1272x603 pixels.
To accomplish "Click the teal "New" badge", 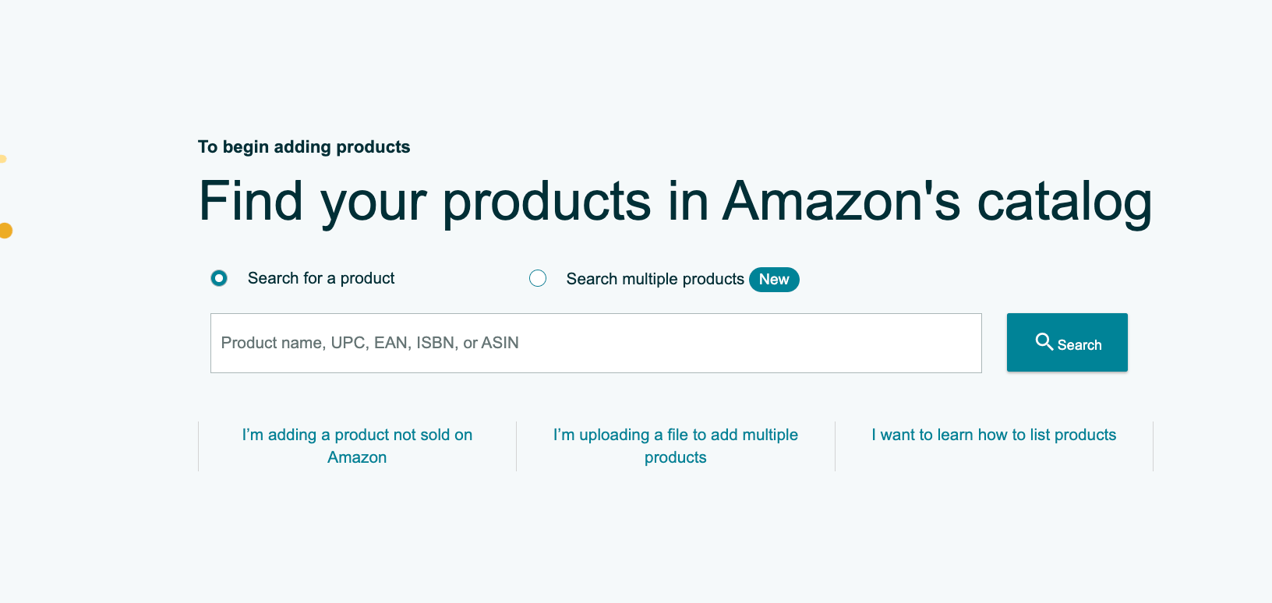I will coord(773,279).
